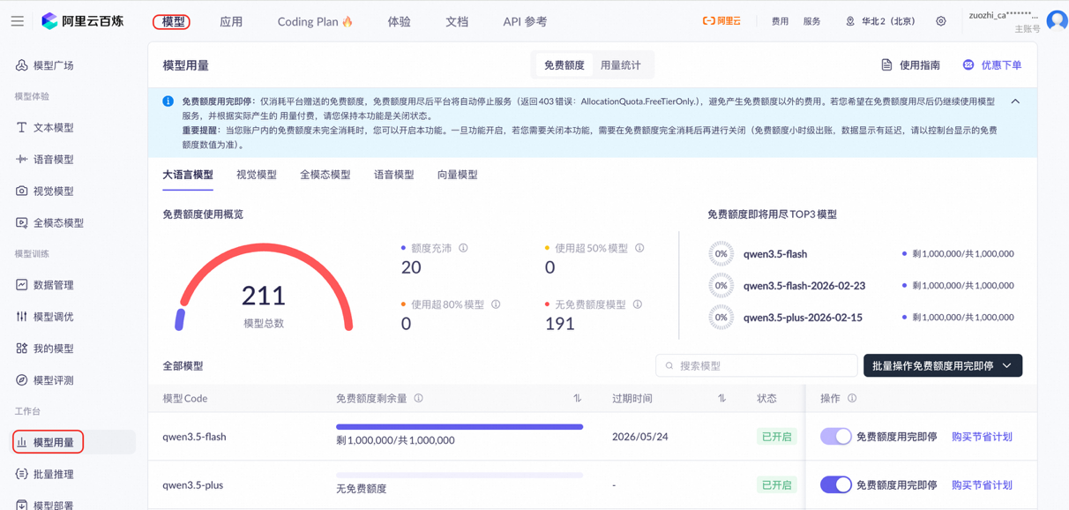Click the 批量推理 sidebar icon
Viewport: 1069px width, 510px height.
click(21, 474)
